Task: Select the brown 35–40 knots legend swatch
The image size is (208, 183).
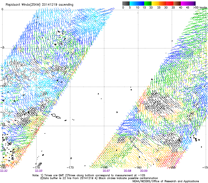Action: [177, 3]
